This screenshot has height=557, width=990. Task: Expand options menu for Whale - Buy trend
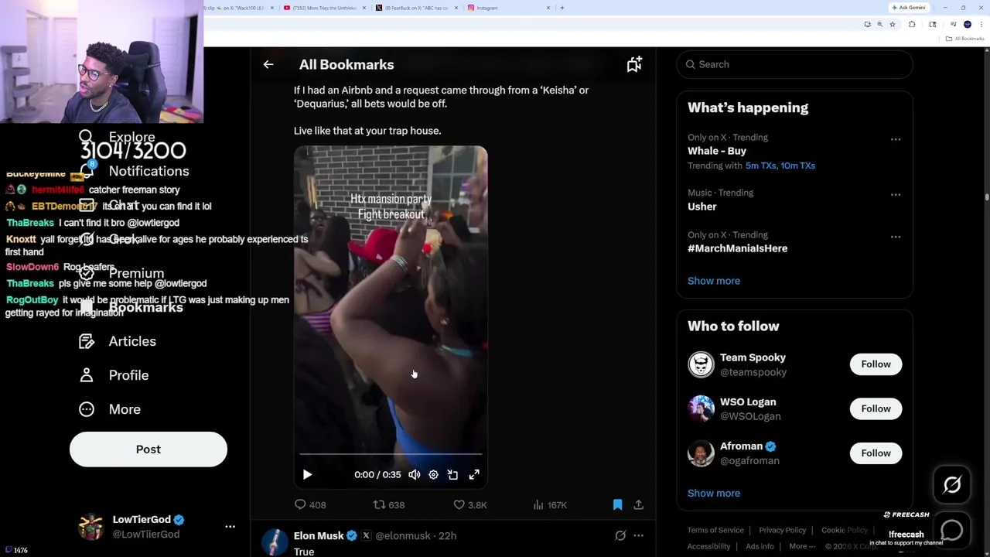coord(896,139)
